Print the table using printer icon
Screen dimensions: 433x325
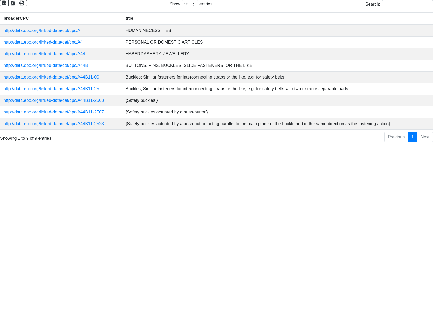click(22, 3)
